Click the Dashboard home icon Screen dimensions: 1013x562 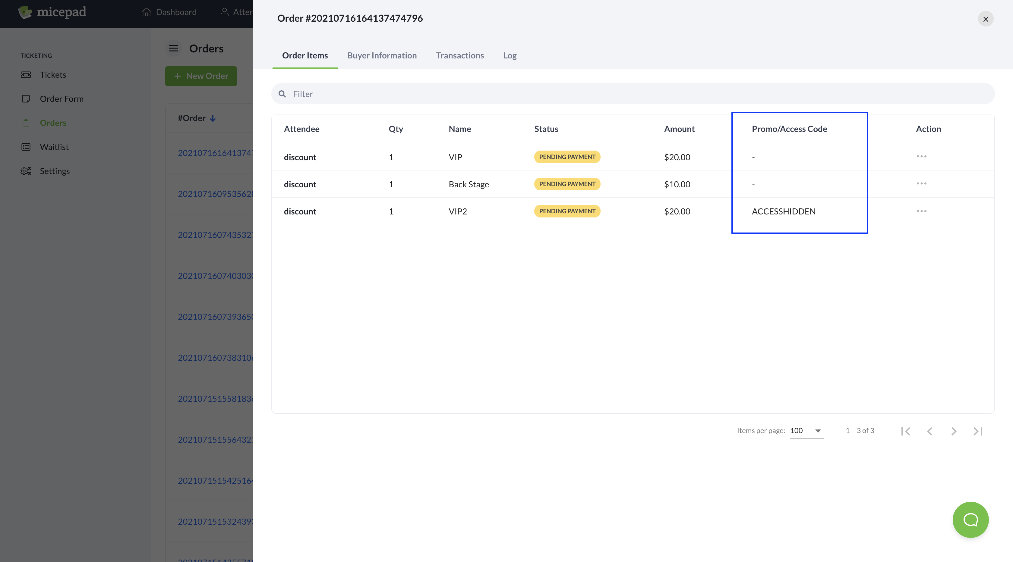(x=146, y=12)
